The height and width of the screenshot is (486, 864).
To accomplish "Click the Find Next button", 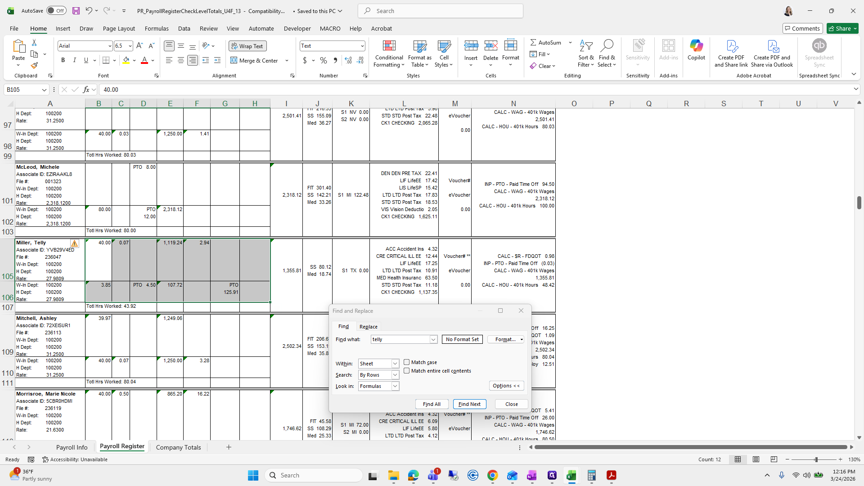I will (x=469, y=404).
